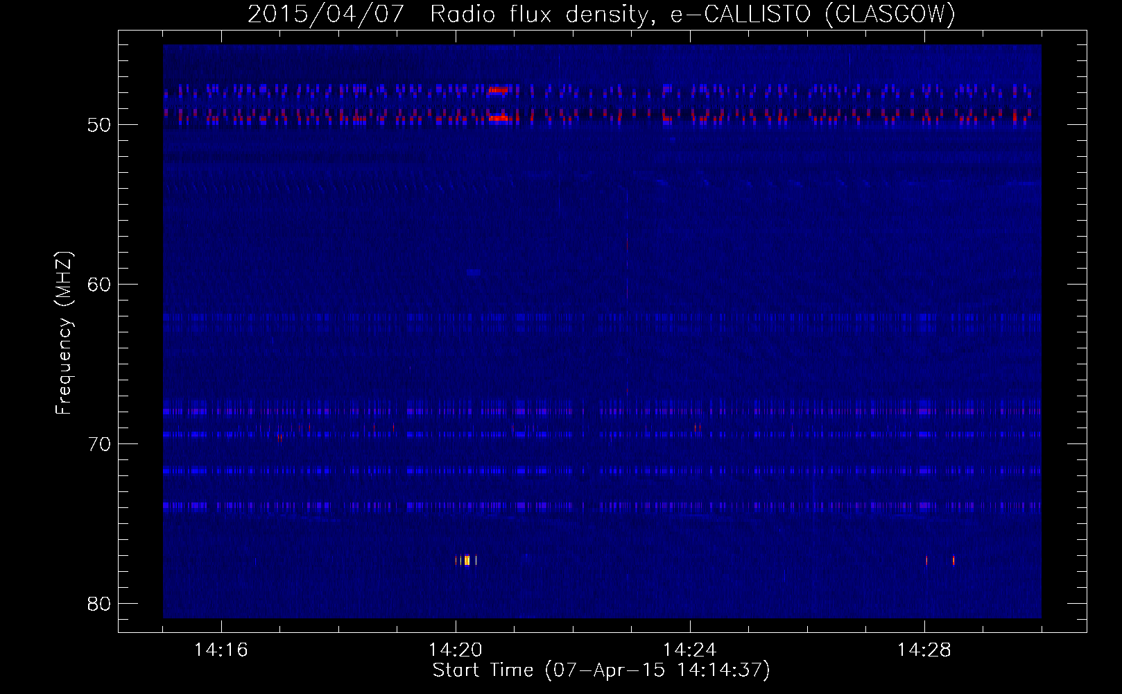Click the 'Frequency (MHZ)' axis label
This screenshot has width=1122, height=694.
pyautogui.click(x=64, y=333)
